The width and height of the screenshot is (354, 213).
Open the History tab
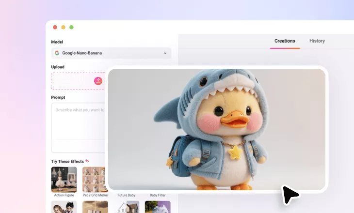tap(317, 41)
